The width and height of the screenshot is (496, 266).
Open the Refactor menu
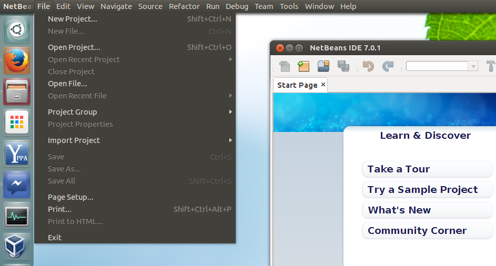pos(184,6)
